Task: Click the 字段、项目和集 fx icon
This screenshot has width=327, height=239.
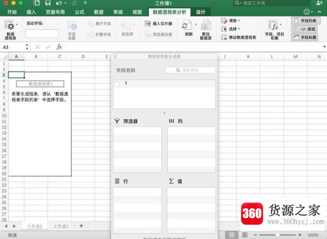Action: click(x=273, y=25)
